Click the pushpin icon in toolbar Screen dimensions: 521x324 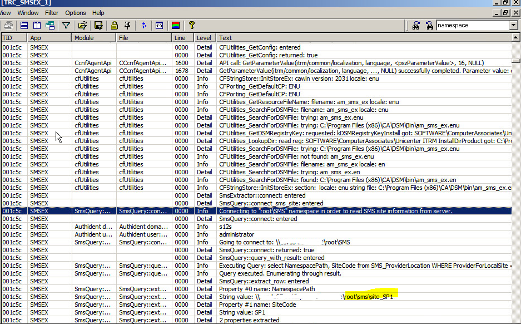pos(127,25)
